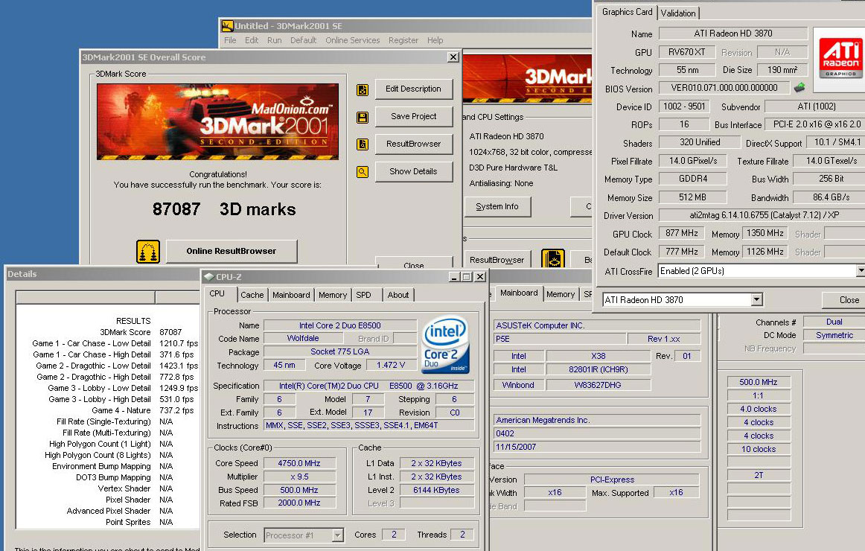Click the Driver Version field in GPU-Z
The image size is (865, 551).
coord(762,215)
